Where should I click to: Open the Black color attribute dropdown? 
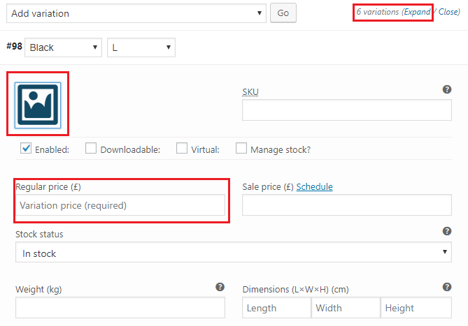63,47
